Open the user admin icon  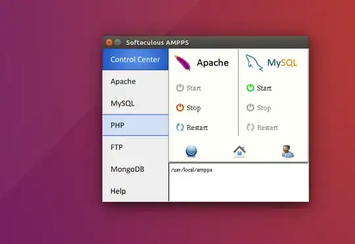(x=287, y=151)
